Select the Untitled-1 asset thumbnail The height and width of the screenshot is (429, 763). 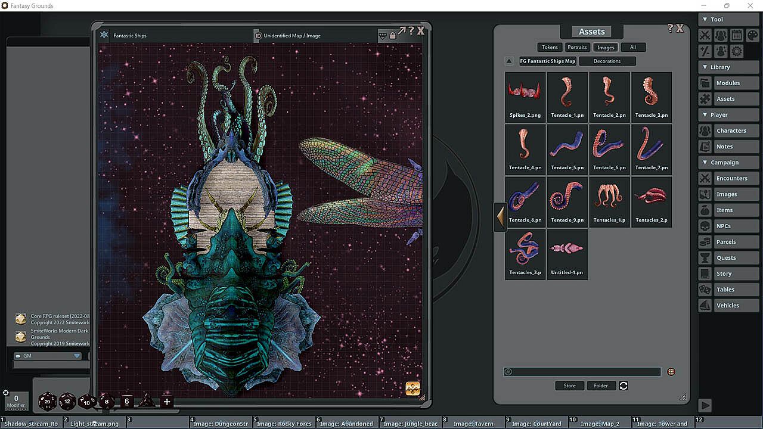pyautogui.click(x=567, y=254)
